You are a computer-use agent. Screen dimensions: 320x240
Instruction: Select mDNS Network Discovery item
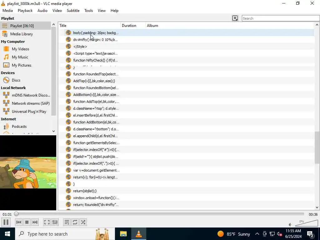(25, 95)
